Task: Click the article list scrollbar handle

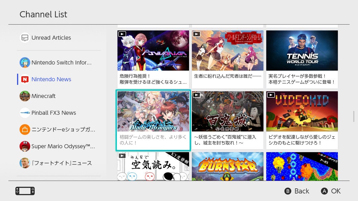Action: pyautogui.click(x=354, y=116)
